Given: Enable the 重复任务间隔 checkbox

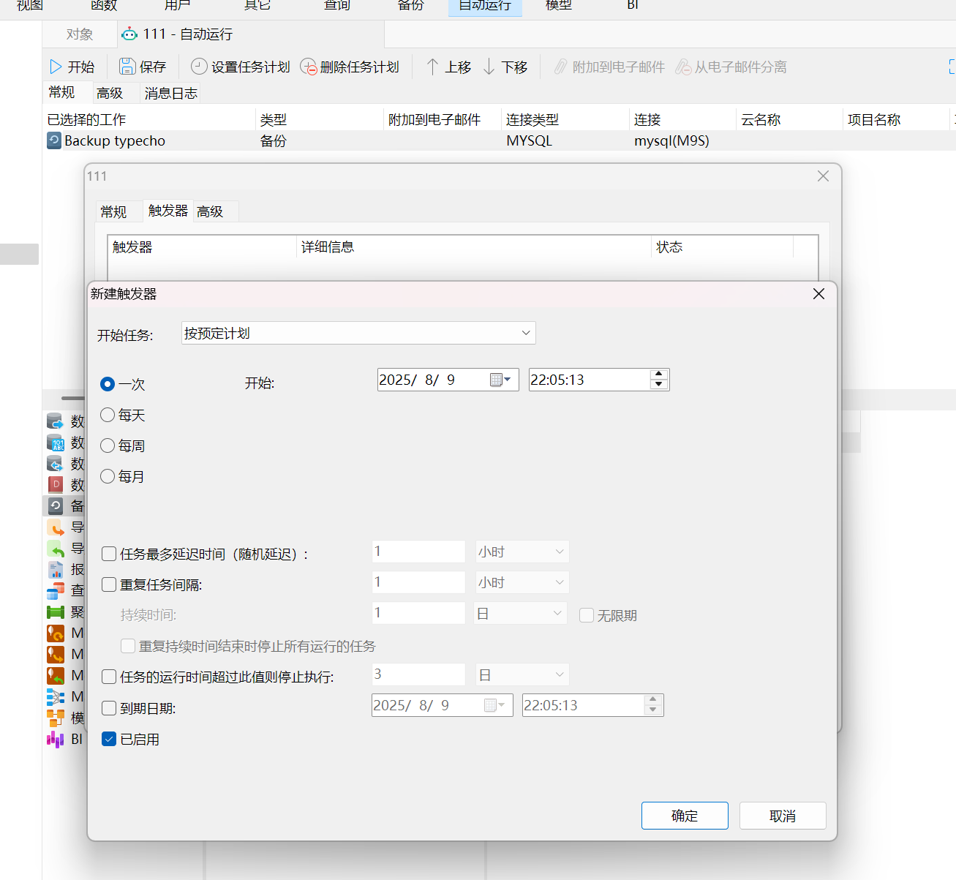Looking at the screenshot, I should tap(109, 584).
